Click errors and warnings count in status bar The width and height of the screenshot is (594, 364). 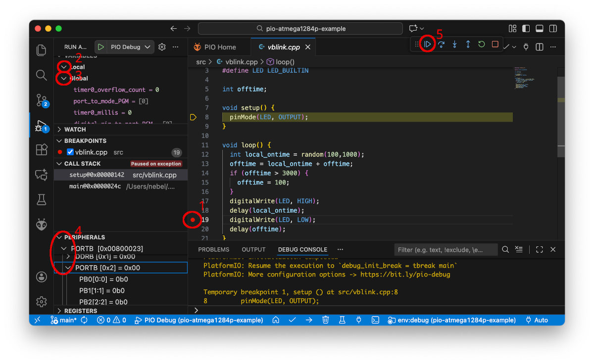click(x=112, y=320)
